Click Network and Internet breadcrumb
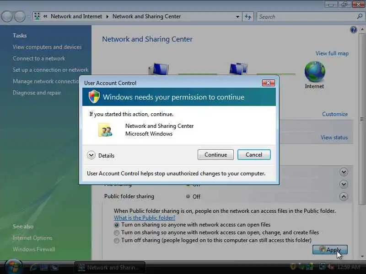The height and width of the screenshot is (274, 366). (x=76, y=16)
